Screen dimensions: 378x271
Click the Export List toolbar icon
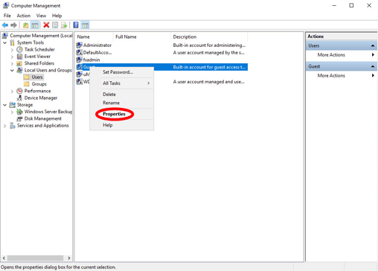click(x=64, y=25)
